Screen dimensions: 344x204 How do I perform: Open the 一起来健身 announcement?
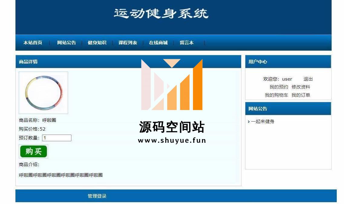(x=263, y=121)
